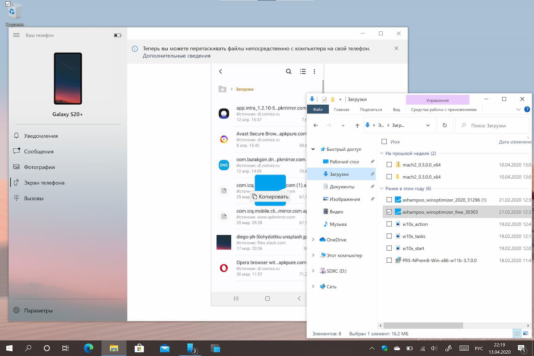Tap the back arrow in phone file manager

tap(221, 72)
